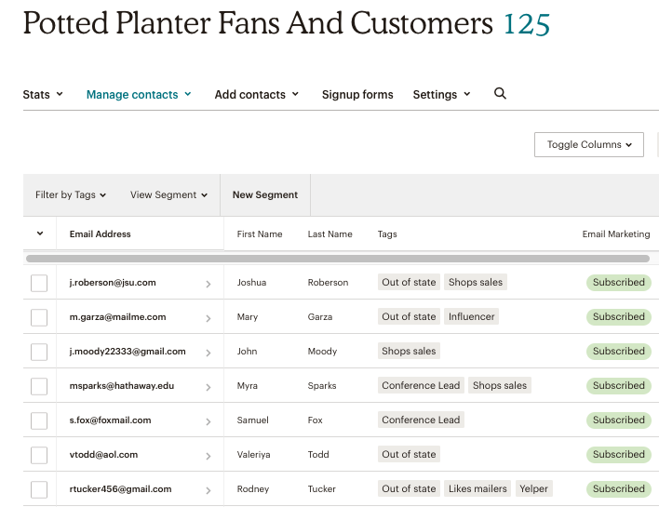
Task: Expand the Filter by Tags dropdown
Action: (x=71, y=195)
